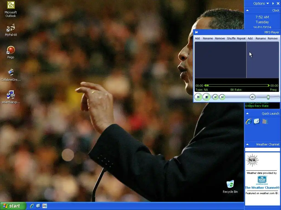Click the green MP3 Player seek bar
The image size is (281, 210).
pos(237,86)
